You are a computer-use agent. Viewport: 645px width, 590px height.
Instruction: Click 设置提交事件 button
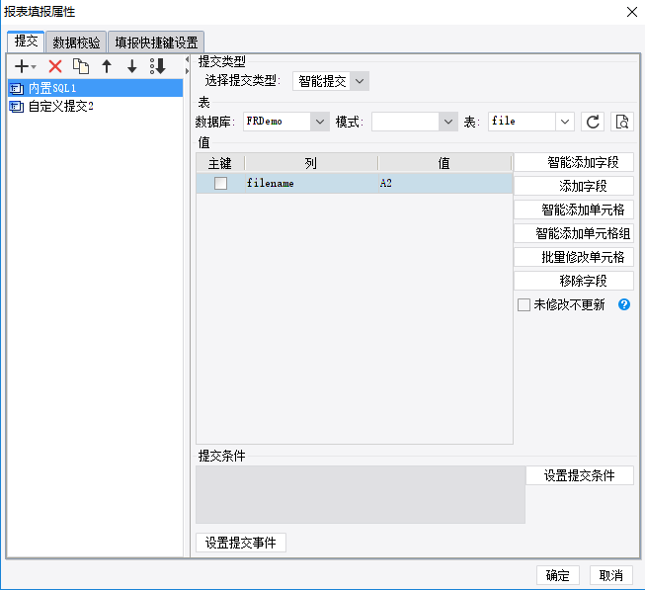point(241,543)
